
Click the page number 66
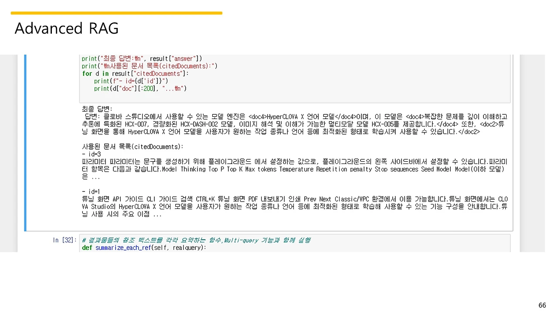coord(542,305)
